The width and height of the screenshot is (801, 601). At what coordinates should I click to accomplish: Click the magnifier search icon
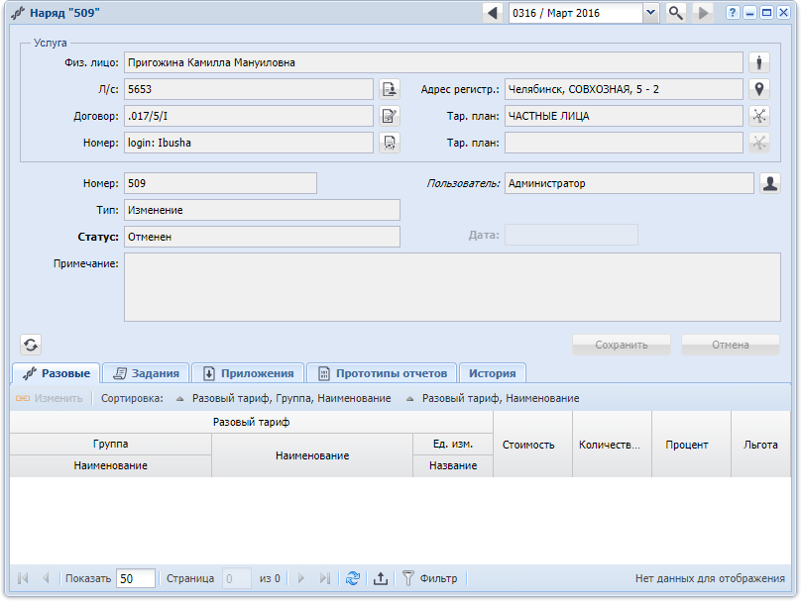675,13
